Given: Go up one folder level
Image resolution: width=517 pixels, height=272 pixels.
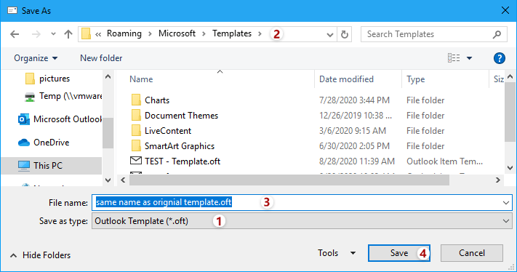Looking at the screenshot, I should tap(68, 34).
